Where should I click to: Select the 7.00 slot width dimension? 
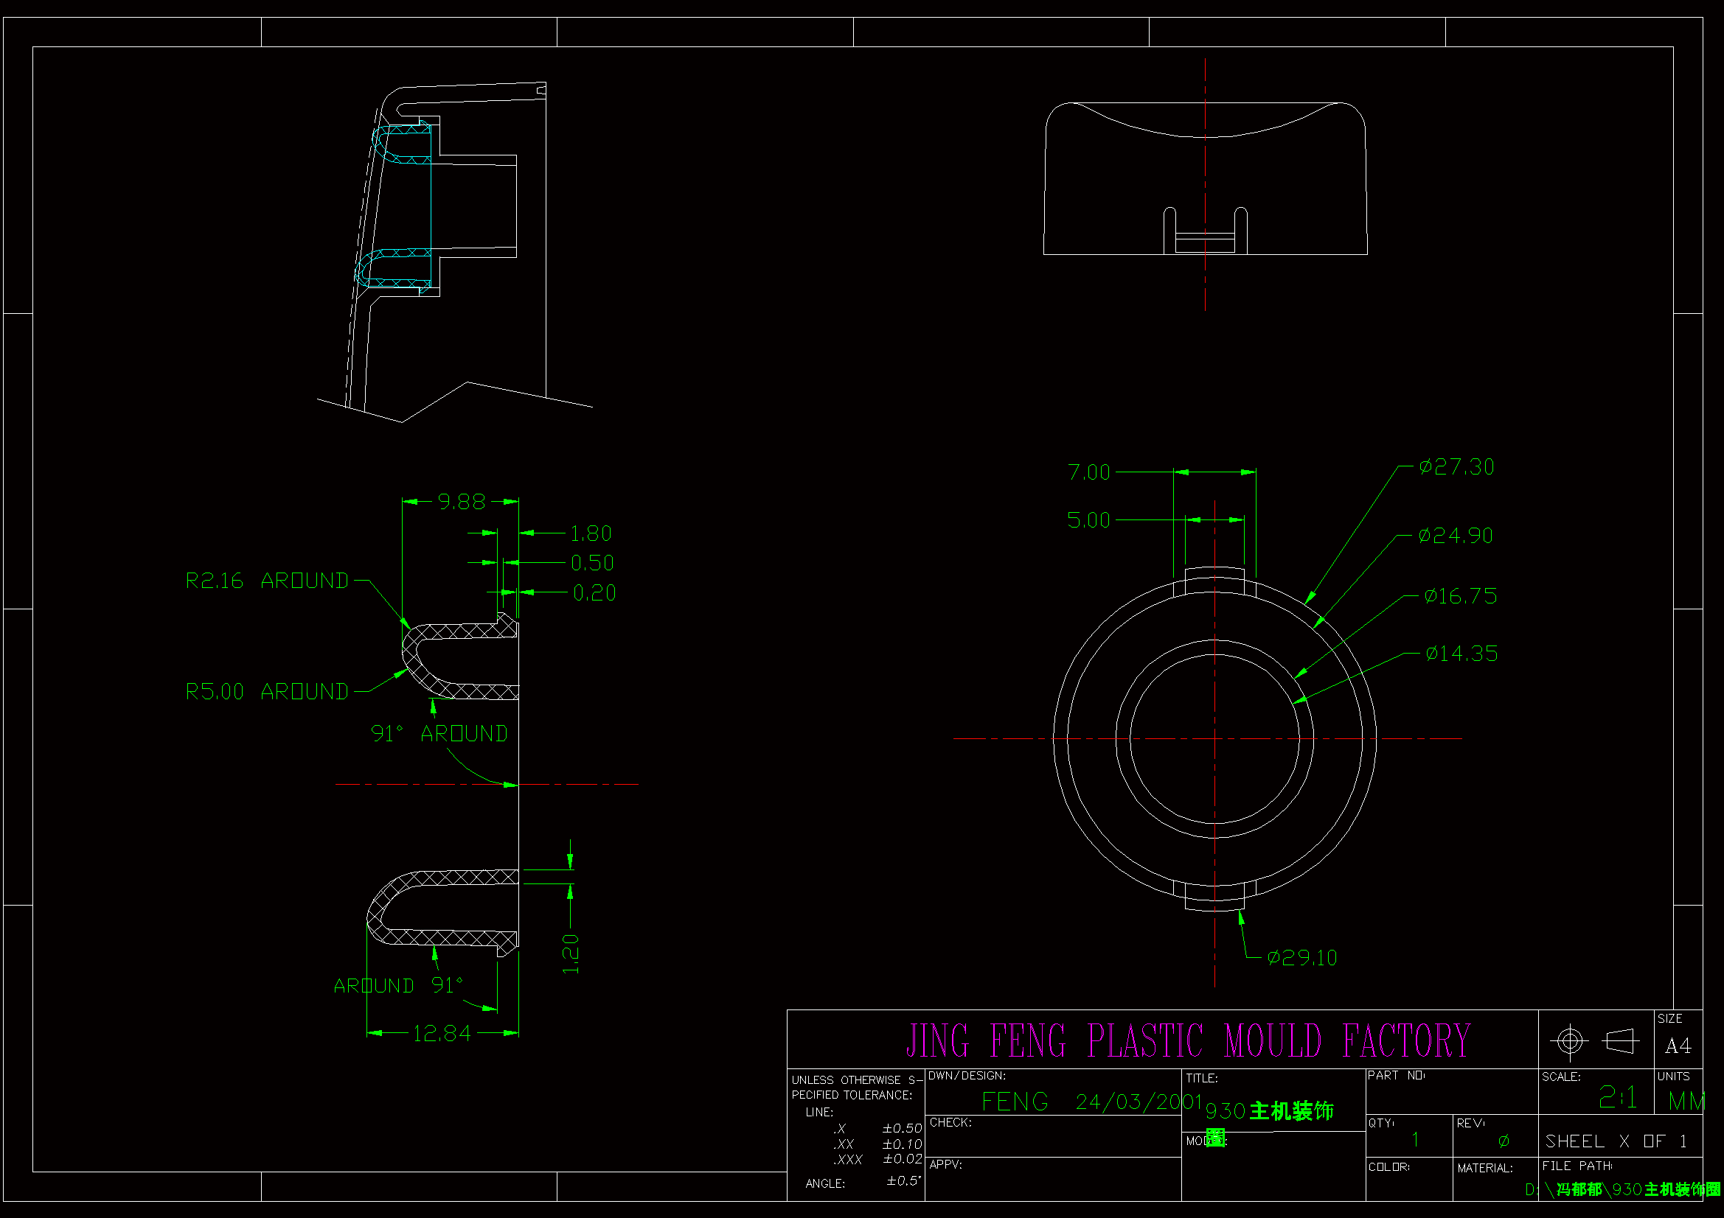1088,472
